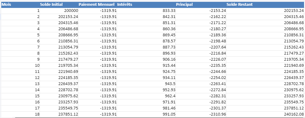Select the Solde Restant header cell
Screen dimensions: 305x118
(x=265, y=5)
